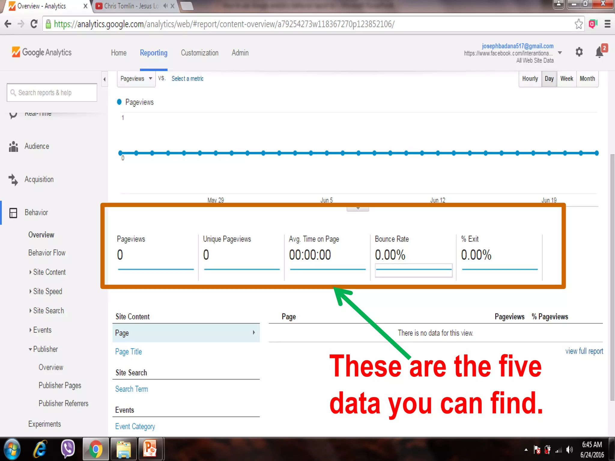Click the view full report link

pyautogui.click(x=584, y=351)
